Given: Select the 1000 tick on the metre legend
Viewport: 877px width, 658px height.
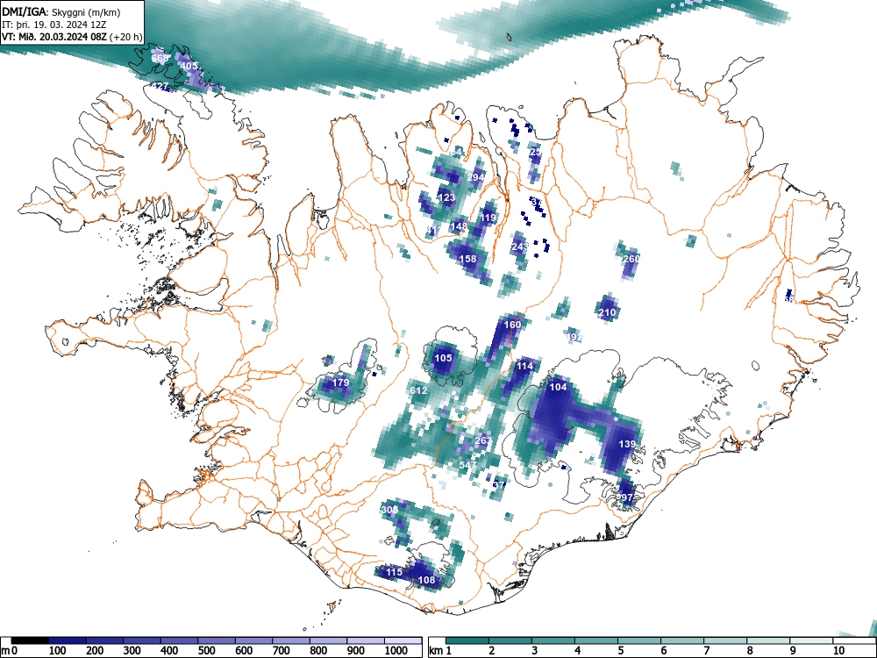Looking at the screenshot, I should click(x=396, y=651).
